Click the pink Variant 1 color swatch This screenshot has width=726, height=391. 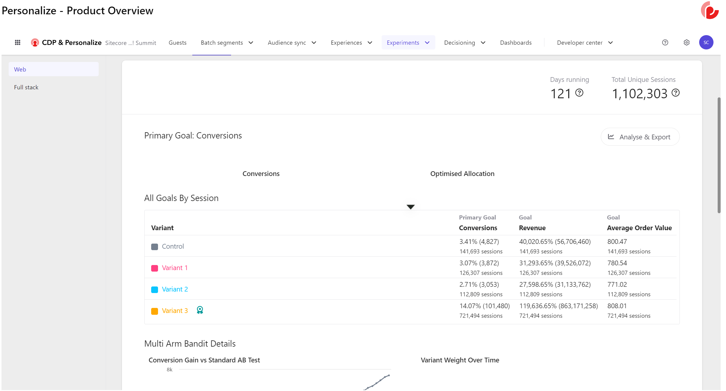coord(154,268)
